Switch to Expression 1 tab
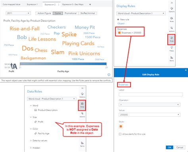 tap(32, 4)
